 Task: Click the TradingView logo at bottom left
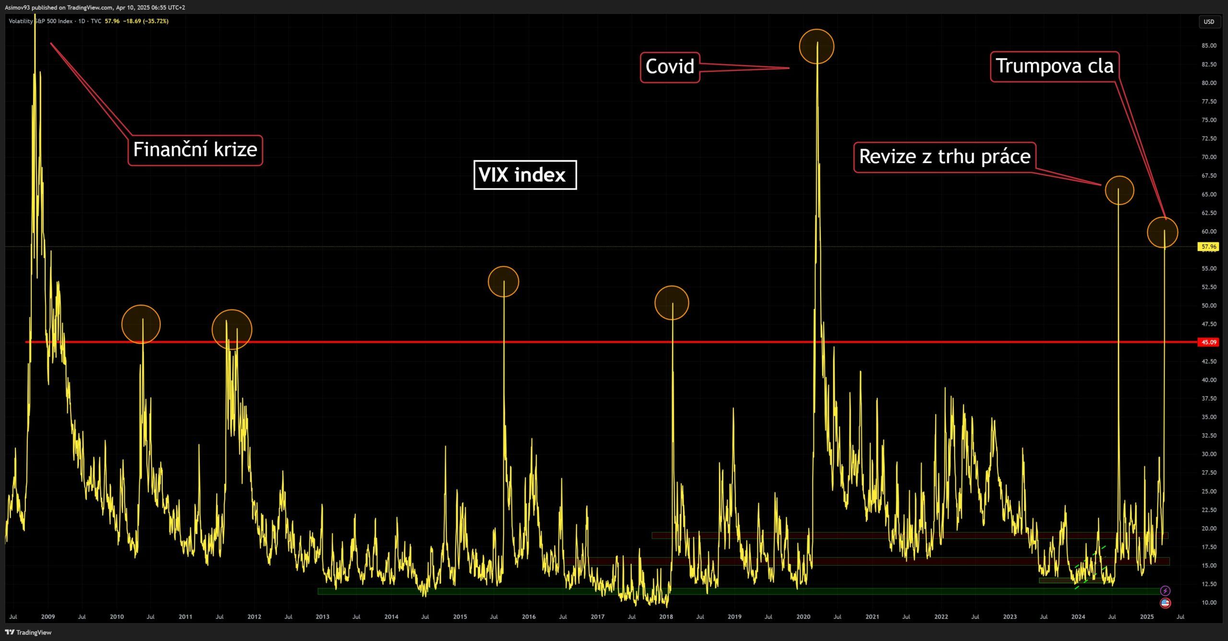28,632
